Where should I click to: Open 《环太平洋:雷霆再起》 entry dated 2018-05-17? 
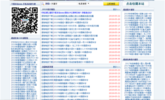pos(76,26)
